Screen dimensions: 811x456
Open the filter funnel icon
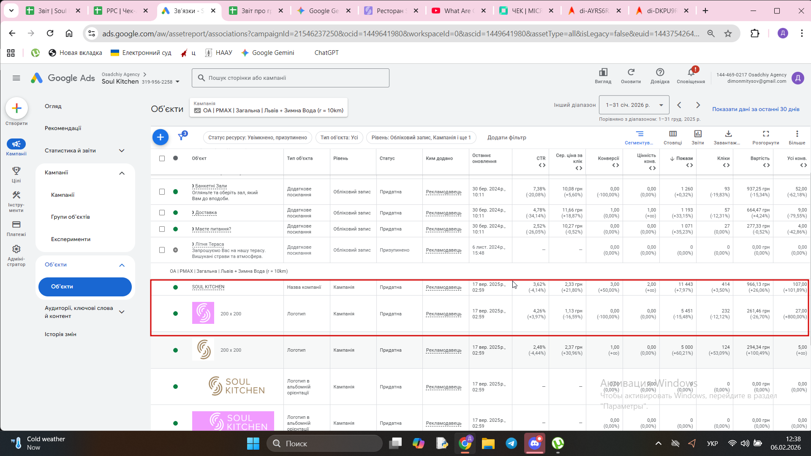click(x=182, y=136)
